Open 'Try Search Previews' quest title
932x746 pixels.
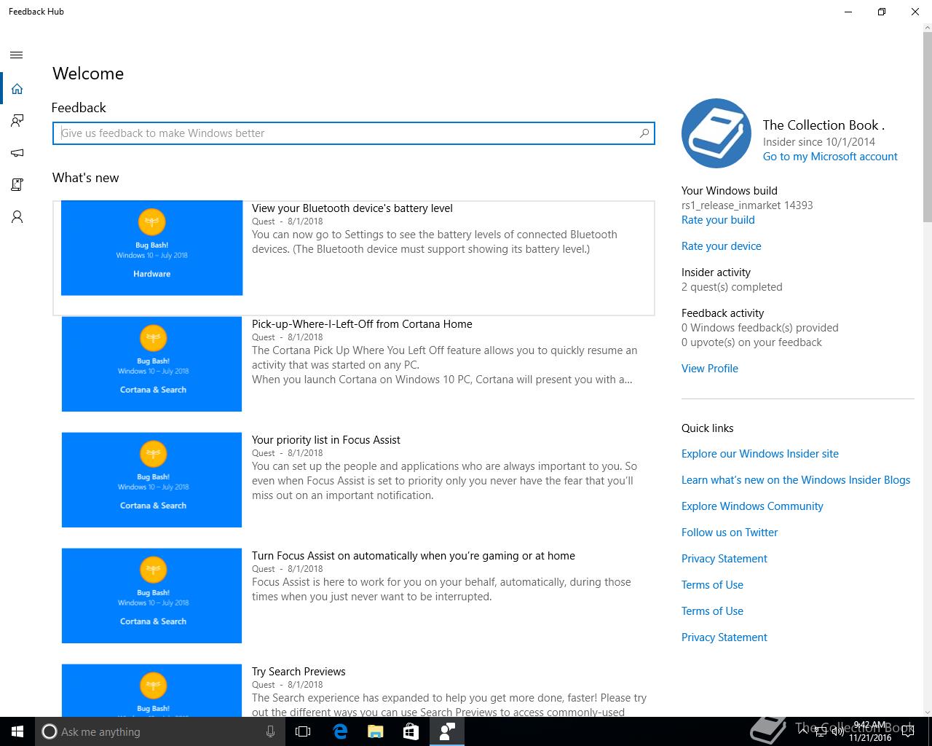[x=299, y=672]
